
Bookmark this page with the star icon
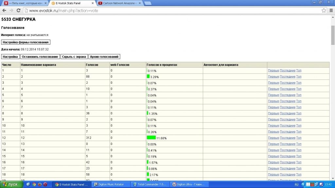click(324, 10)
